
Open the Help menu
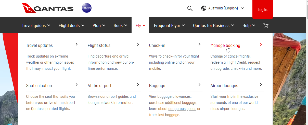click(x=249, y=25)
